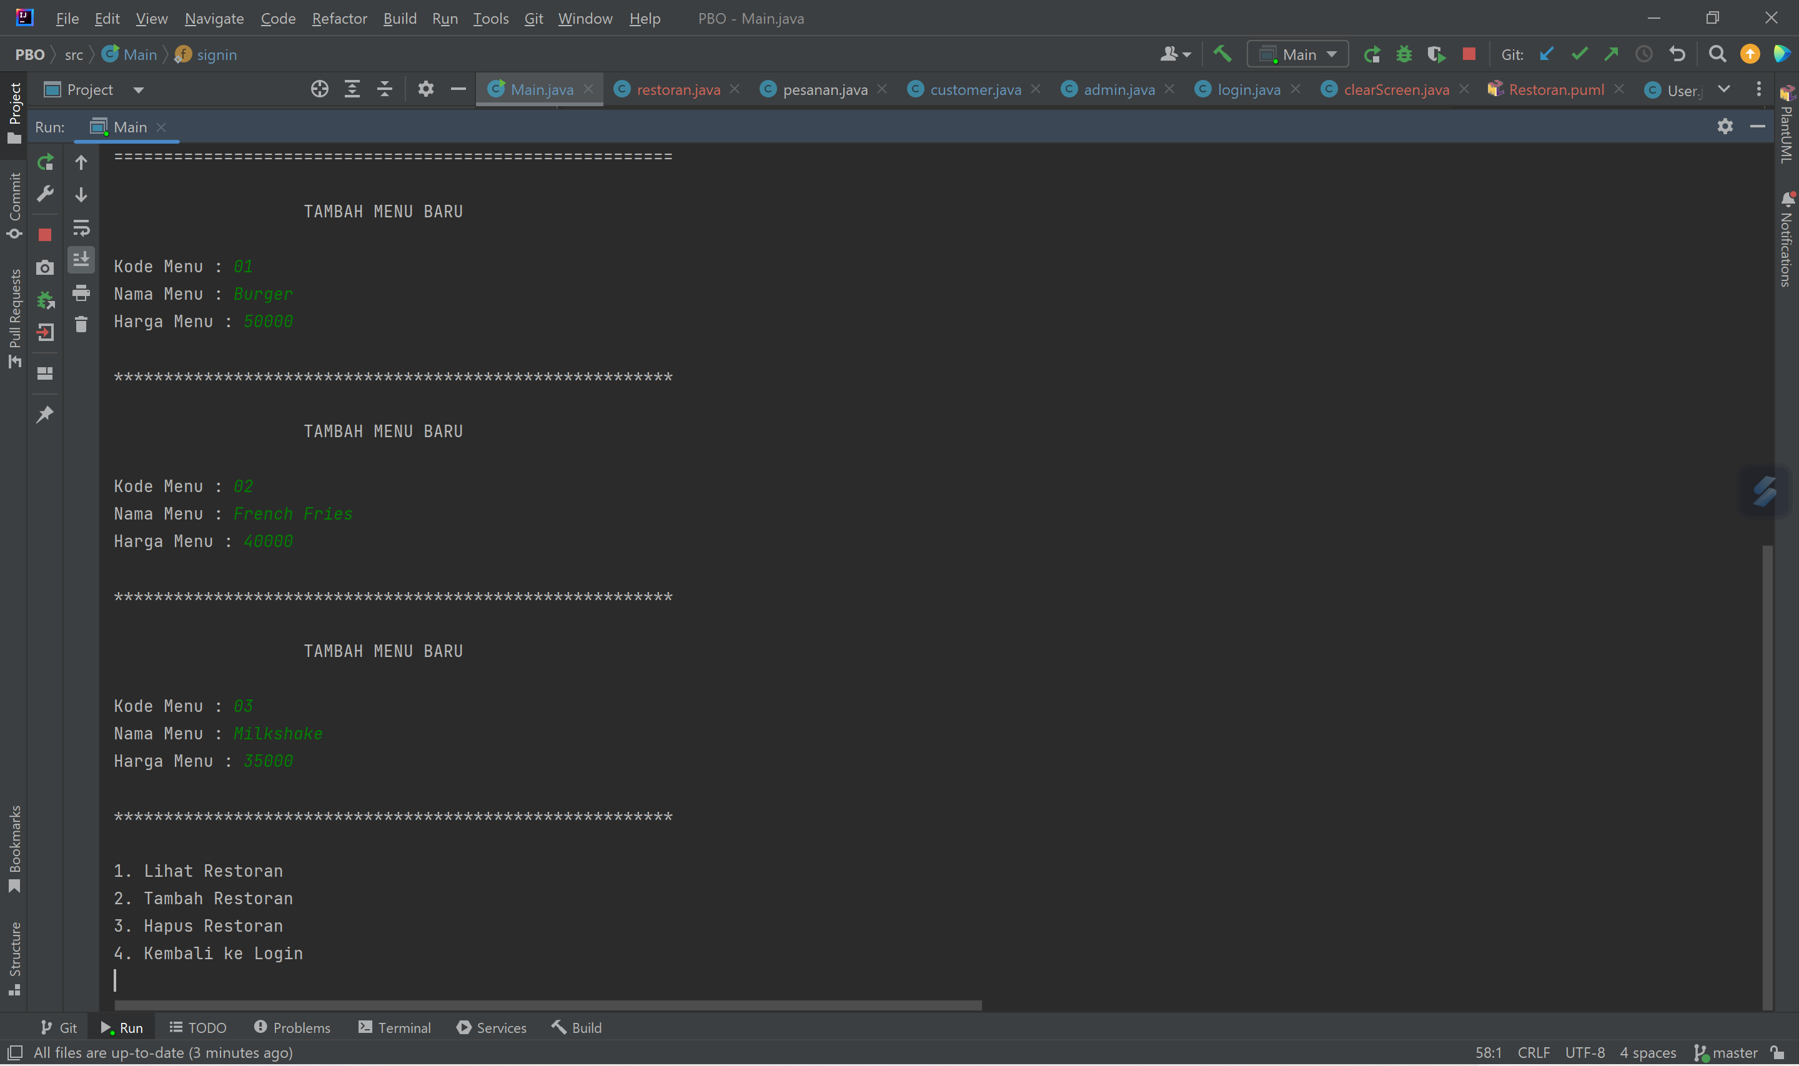Viewport: 1799px width, 1066px height.
Task: Toggle Pin Tab in Run panel
Action: point(45,415)
